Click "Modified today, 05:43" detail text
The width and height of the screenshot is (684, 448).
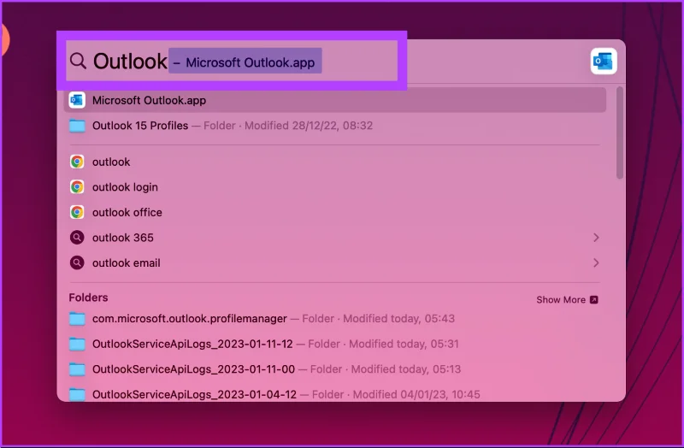coord(398,318)
